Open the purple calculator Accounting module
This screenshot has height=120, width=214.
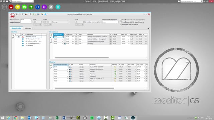coord(44,7)
